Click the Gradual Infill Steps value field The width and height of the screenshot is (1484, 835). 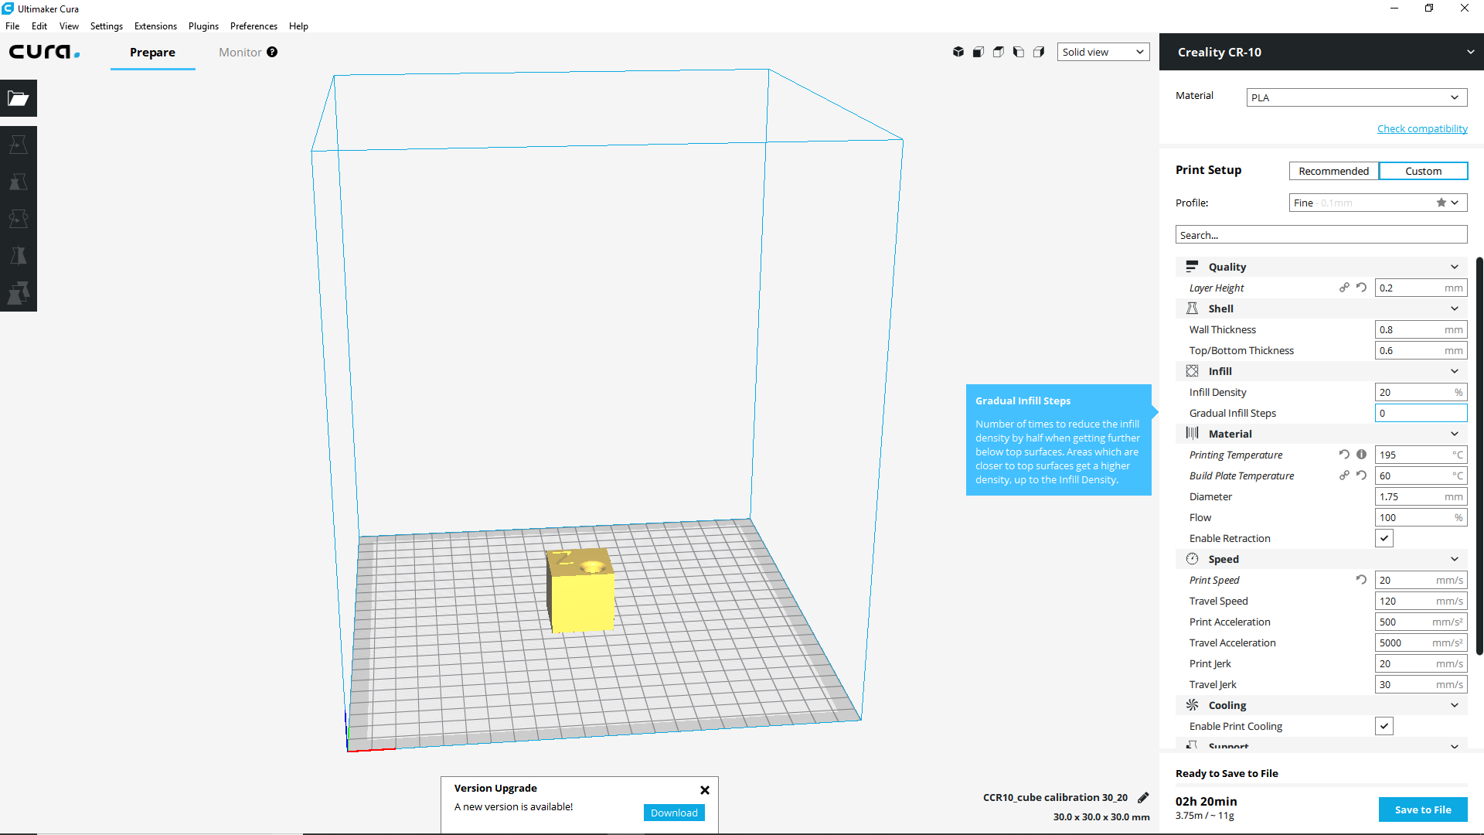point(1421,413)
